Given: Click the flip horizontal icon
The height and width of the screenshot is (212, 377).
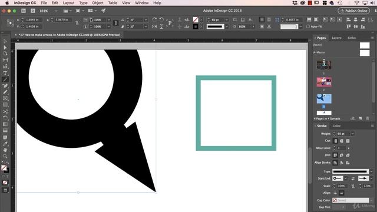Looking at the screenshot, I should pos(154,26).
